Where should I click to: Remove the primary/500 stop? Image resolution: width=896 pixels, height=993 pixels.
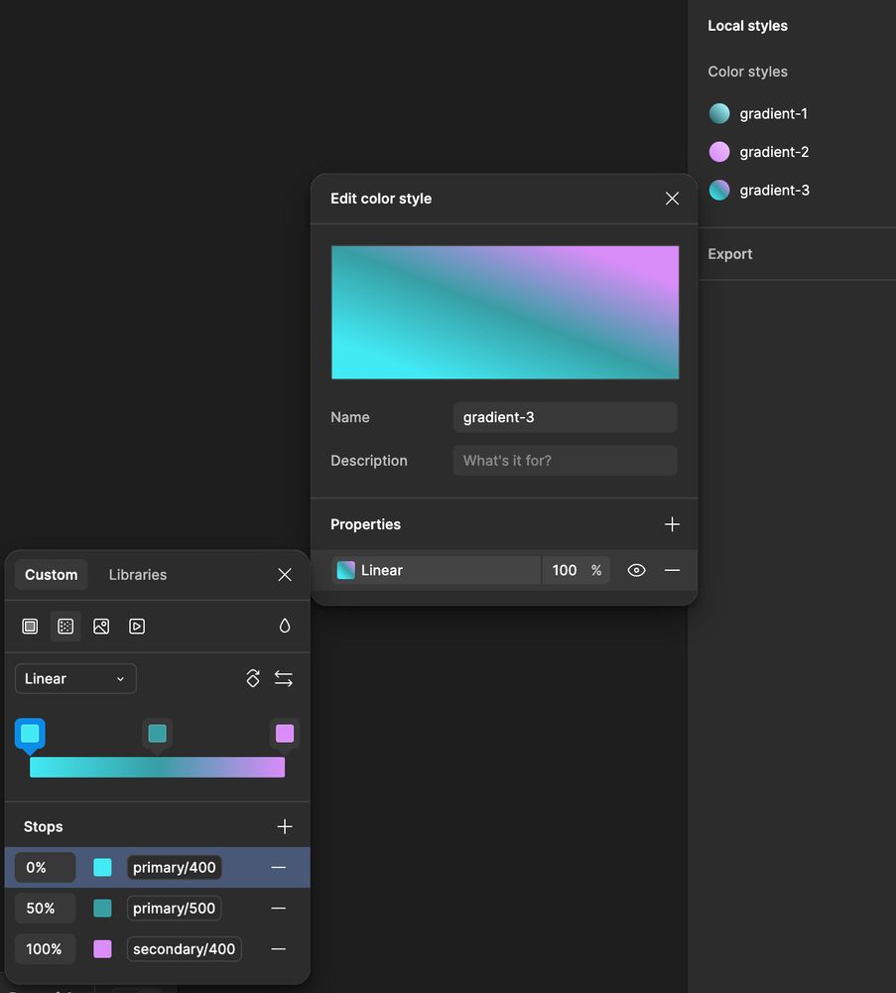point(279,909)
